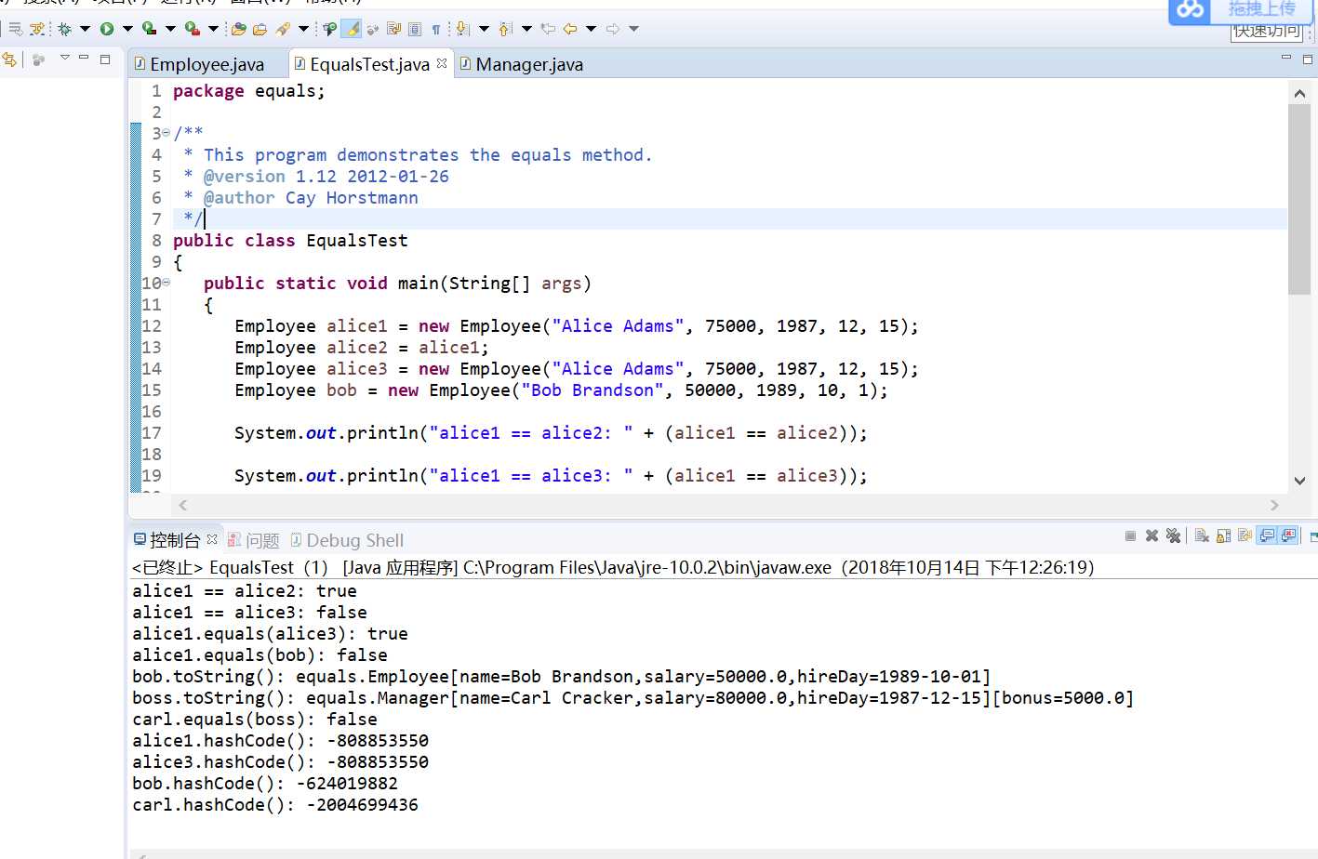Toggle Show Console on standard error
The width and height of the screenshot is (1318, 859).
(1288, 535)
